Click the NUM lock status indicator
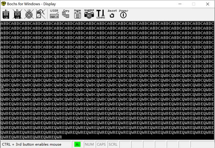Screen dimensions: 215x148 [x=89, y=144]
